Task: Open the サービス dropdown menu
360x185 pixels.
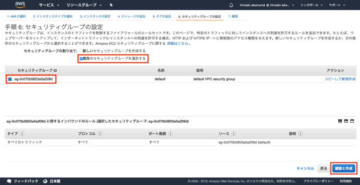Action: coord(49,5)
